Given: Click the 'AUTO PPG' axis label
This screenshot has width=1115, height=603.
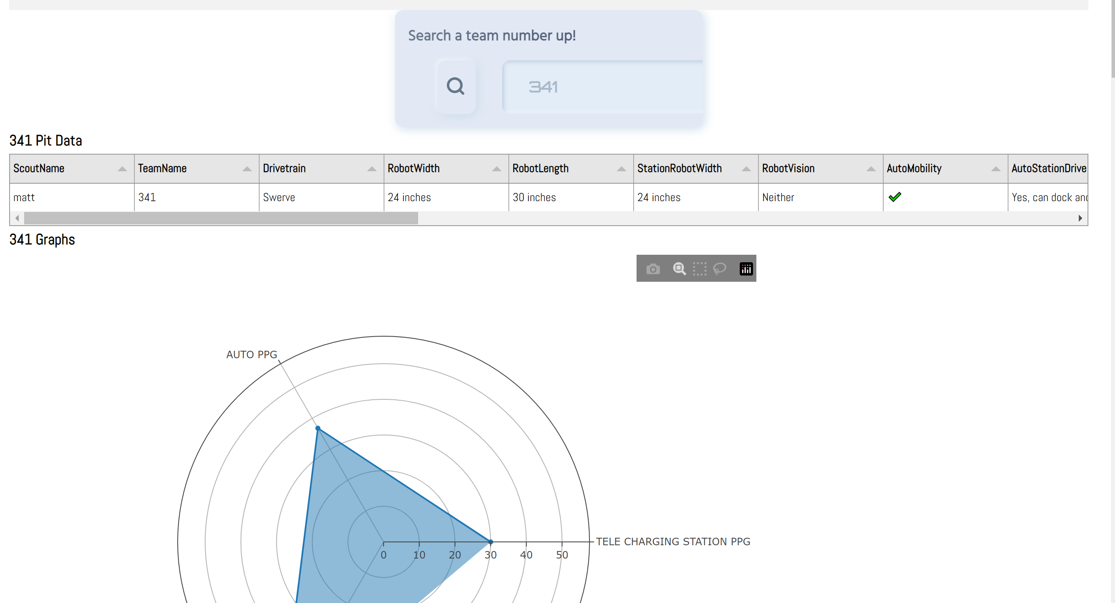Looking at the screenshot, I should tap(251, 354).
